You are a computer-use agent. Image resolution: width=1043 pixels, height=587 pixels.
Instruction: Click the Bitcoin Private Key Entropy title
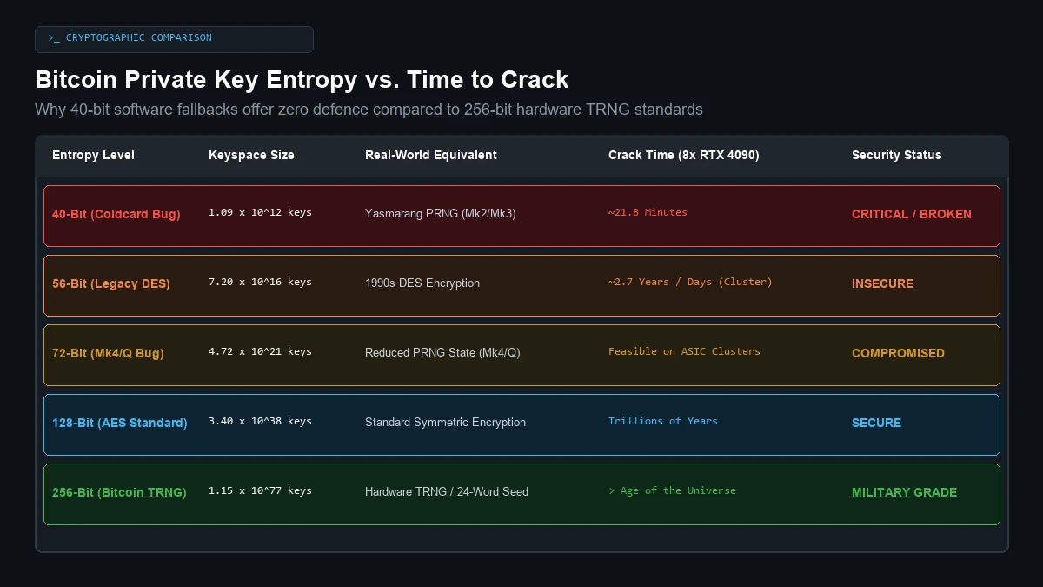(302, 80)
